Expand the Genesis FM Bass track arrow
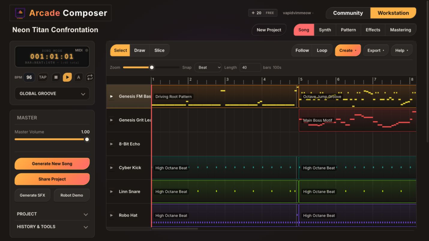429x241 pixels. point(112,97)
